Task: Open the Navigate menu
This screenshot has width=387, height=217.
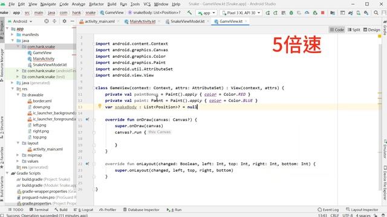Action: tap(48, 4)
